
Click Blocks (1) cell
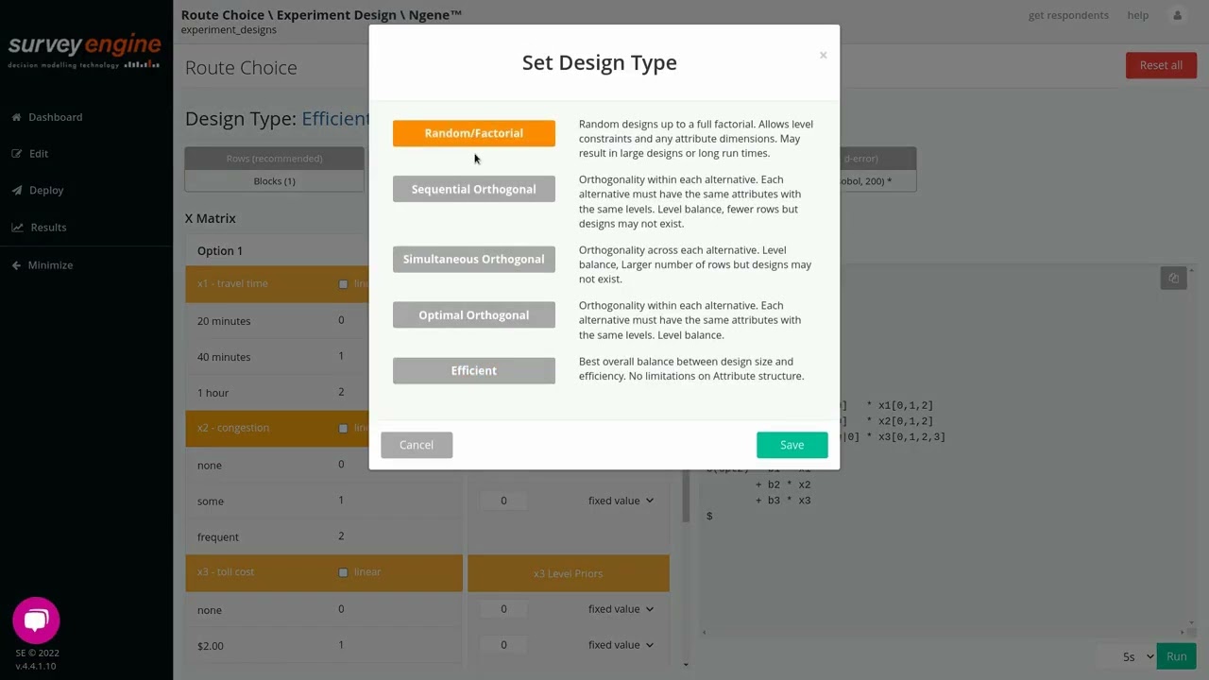pyautogui.click(x=274, y=180)
